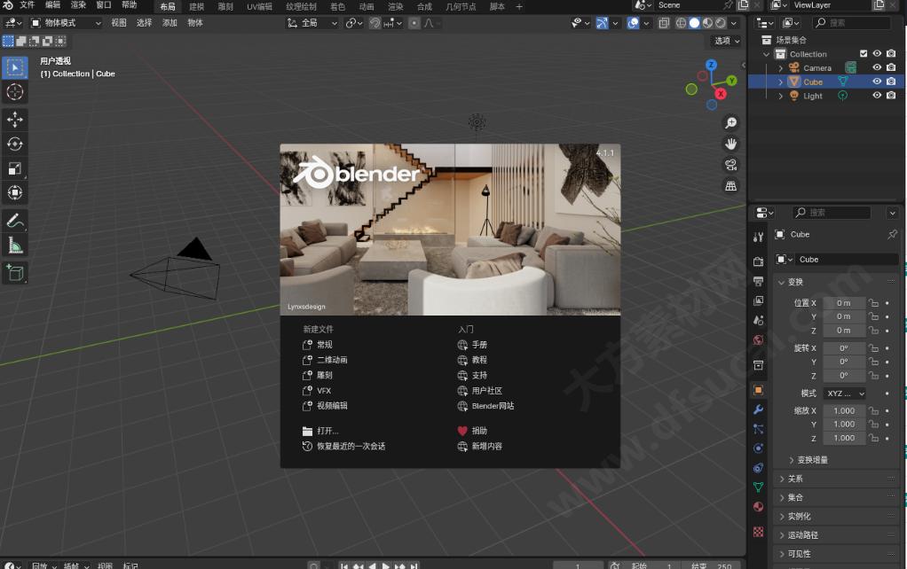Open Particles properties tab icon
This screenshot has height=569, width=907.
758,429
